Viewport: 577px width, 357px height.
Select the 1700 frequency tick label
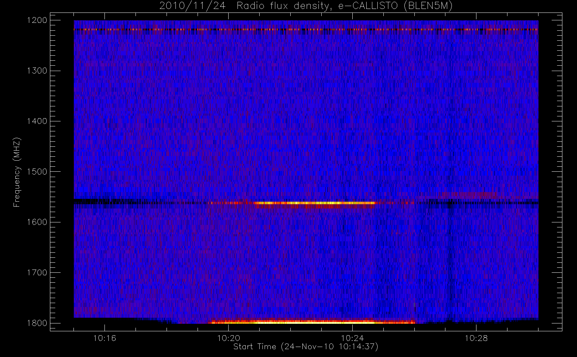[x=37, y=272]
